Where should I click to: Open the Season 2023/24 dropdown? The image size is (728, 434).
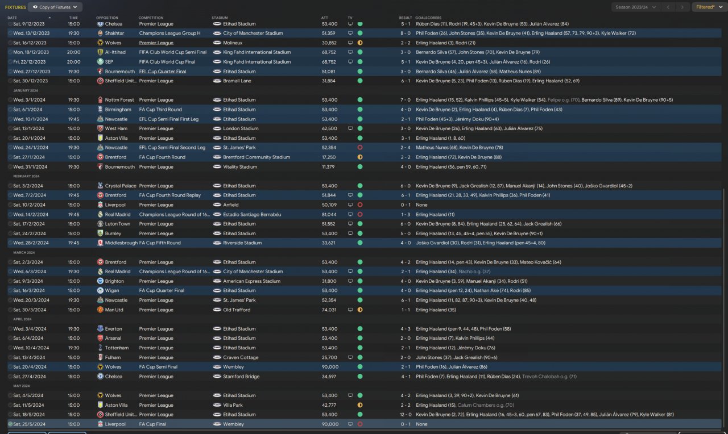click(x=636, y=7)
